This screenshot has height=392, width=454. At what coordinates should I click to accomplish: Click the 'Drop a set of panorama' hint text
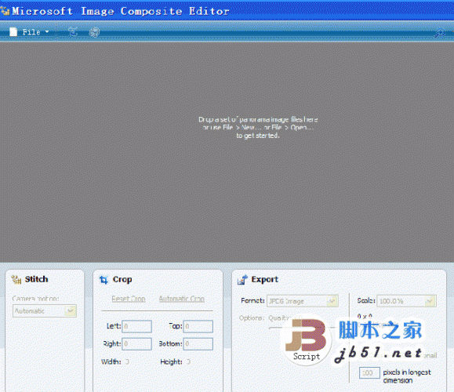click(258, 120)
